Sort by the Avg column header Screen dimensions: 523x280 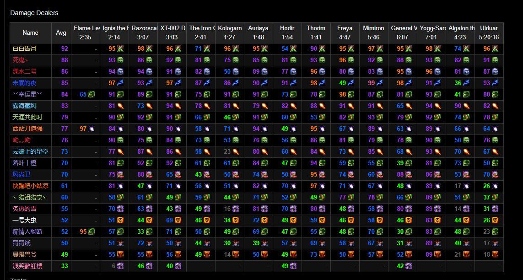pos(61,32)
